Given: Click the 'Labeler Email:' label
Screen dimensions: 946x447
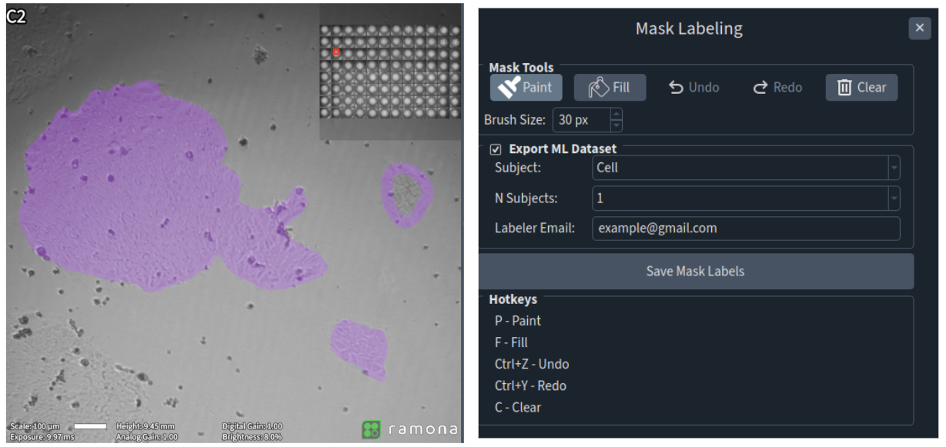Looking at the screenshot, I should (x=534, y=229).
